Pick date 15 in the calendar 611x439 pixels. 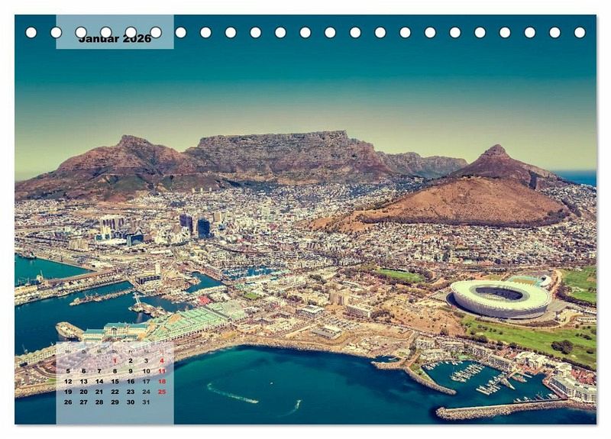[x=115, y=381]
